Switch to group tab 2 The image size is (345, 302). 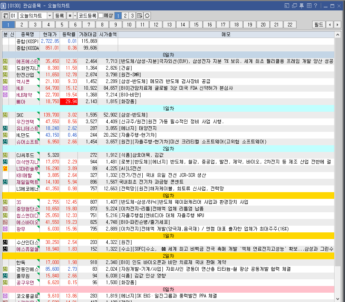tap(22, 25)
